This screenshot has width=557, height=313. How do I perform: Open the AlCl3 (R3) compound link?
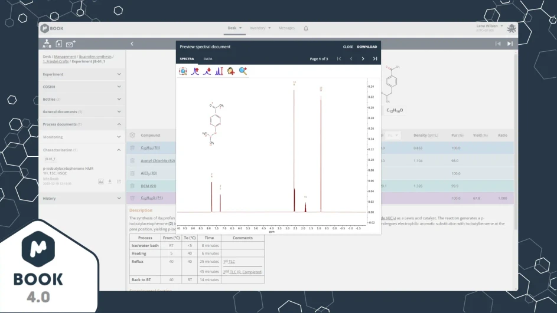[149, 173]
